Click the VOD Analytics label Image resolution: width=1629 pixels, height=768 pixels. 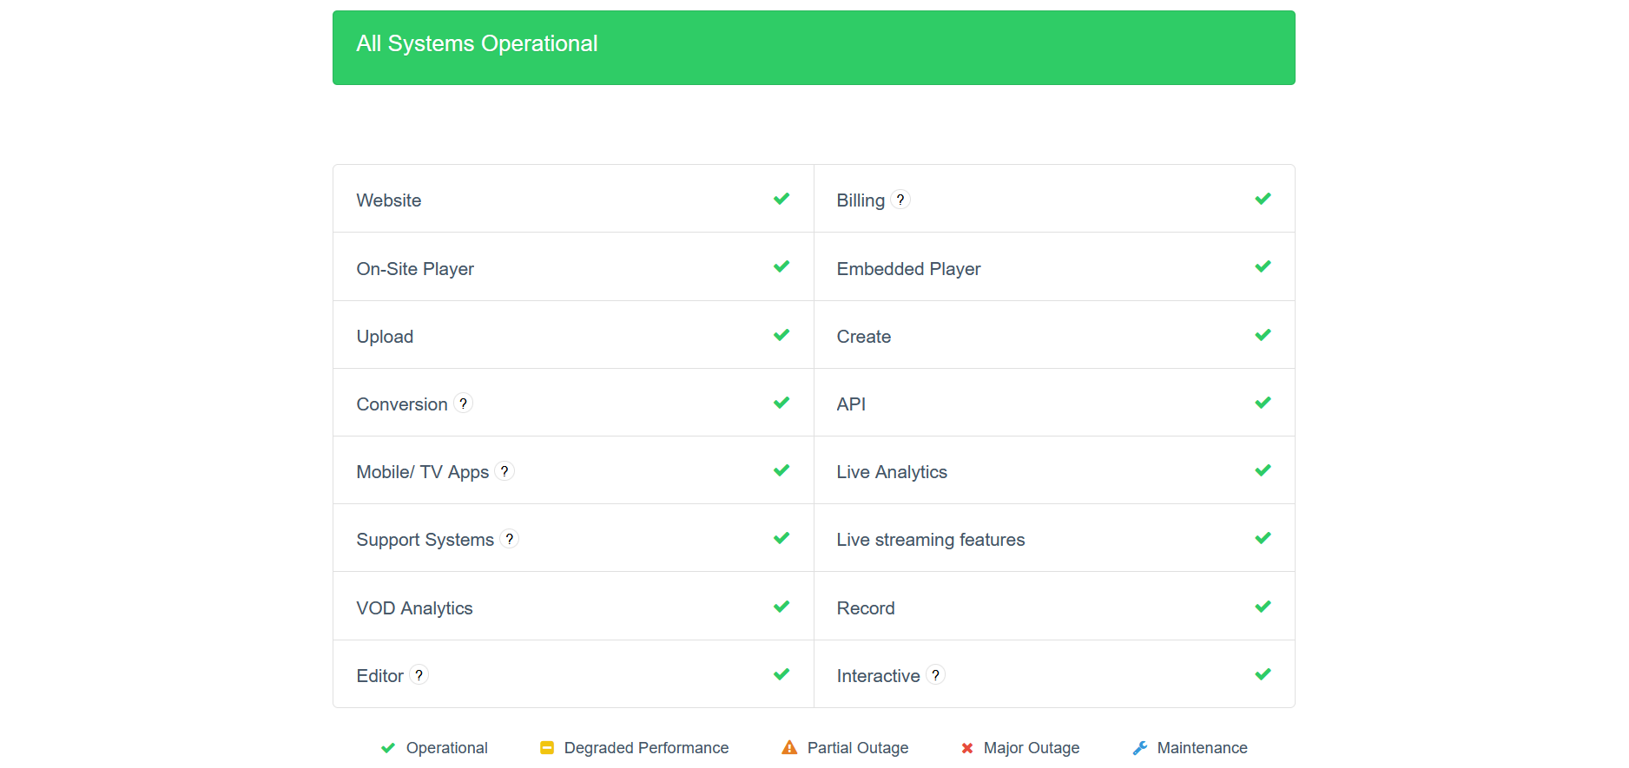tap(415, 608)
